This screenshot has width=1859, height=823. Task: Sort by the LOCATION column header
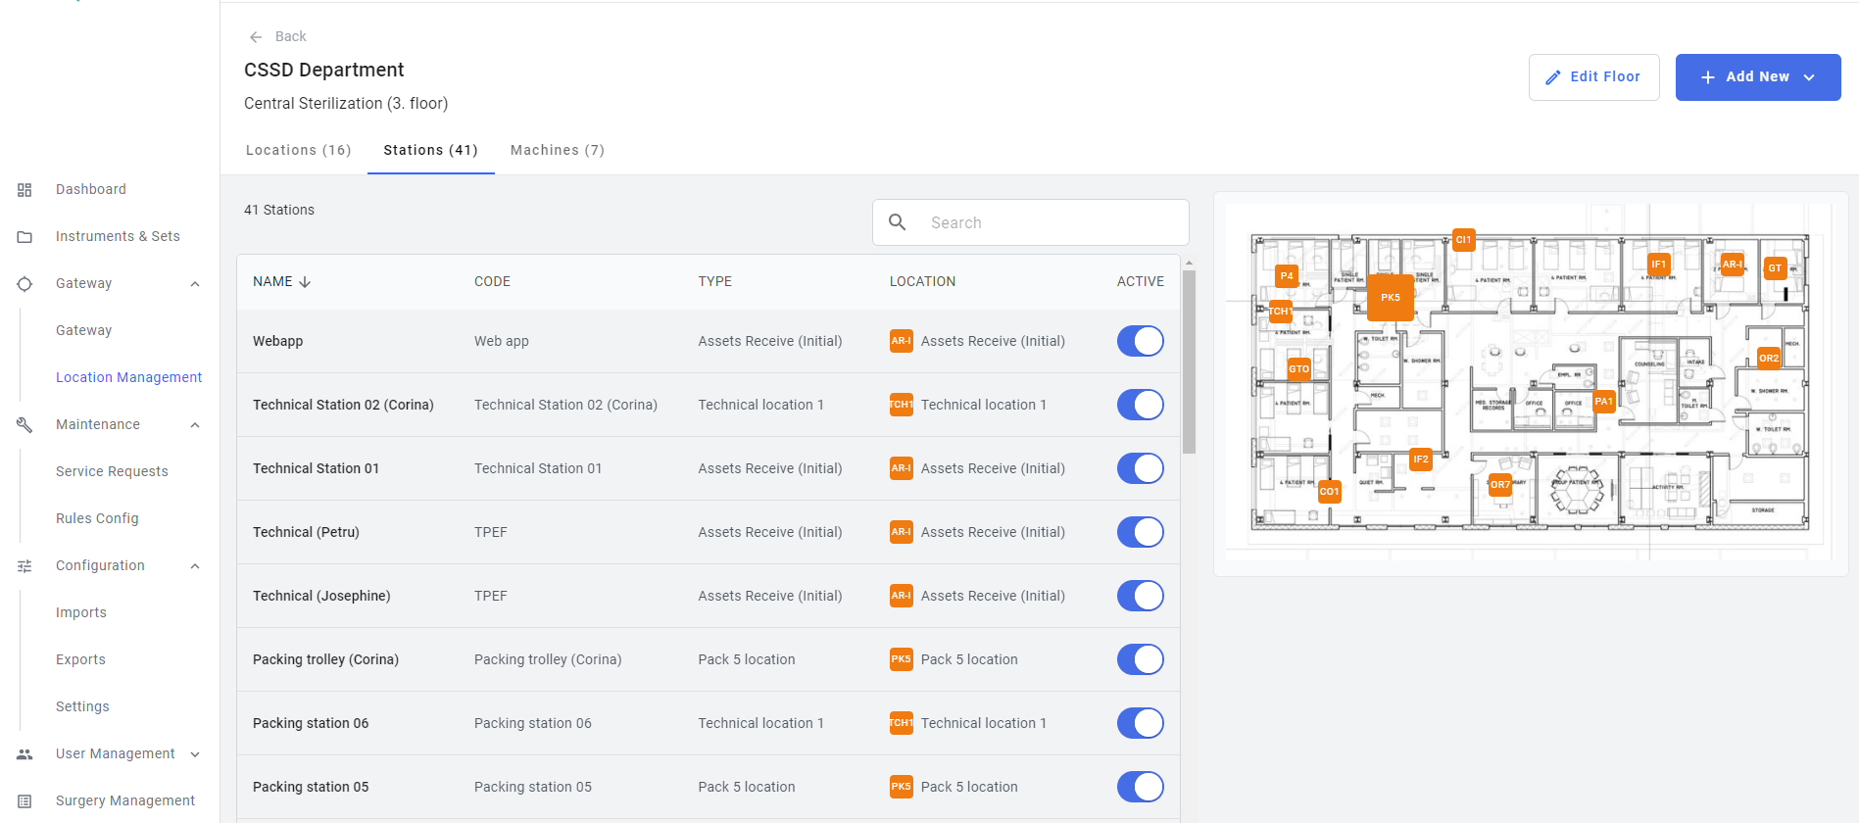click(922, 281)
